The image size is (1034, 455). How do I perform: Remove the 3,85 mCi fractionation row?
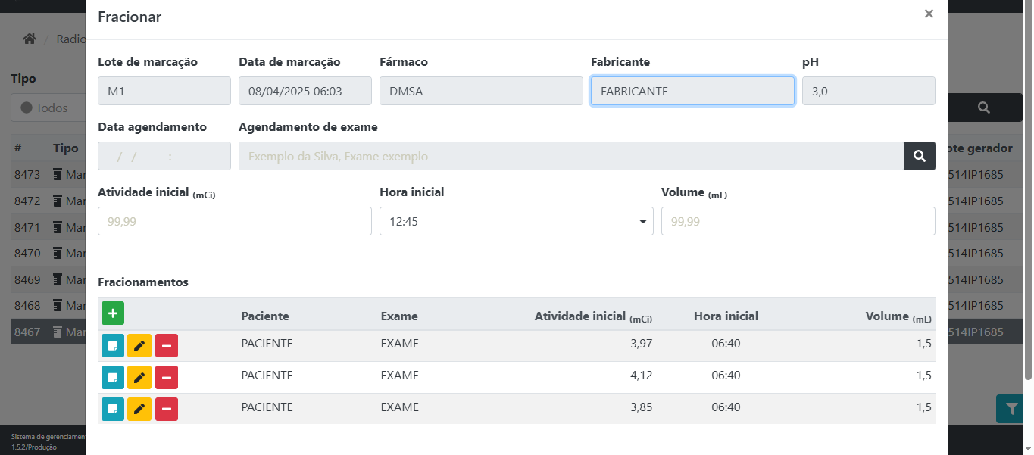click(167, 409)
